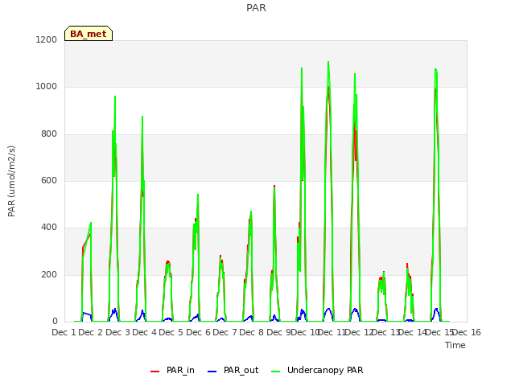Screen dimensions: 515x386
Task: Click the BA_met annotation label
Action: click(89, 34)
